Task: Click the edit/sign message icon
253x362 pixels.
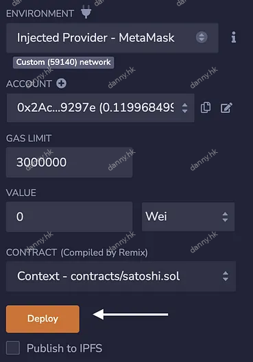Action: [x=226, y=108]
